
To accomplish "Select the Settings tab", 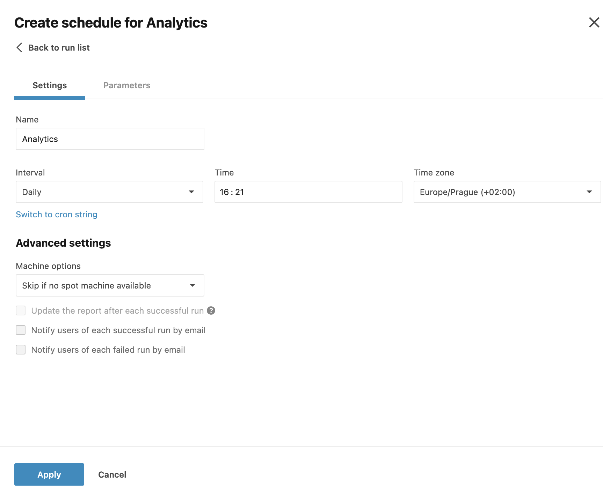I will coord(49,85).
